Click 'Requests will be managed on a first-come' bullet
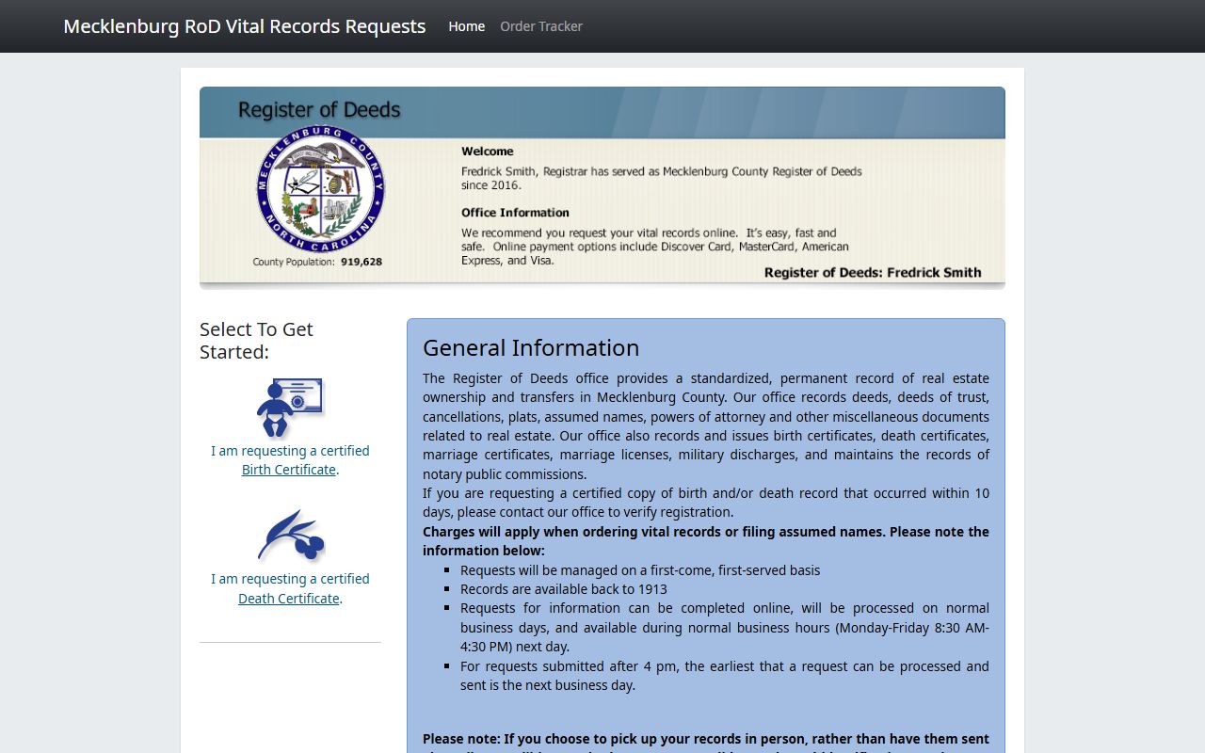Screen dimensions: 1205x753 click(x=640, y=570)
